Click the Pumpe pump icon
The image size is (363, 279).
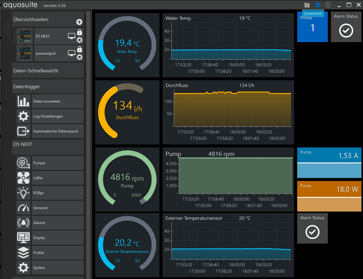tap(23, 163)
